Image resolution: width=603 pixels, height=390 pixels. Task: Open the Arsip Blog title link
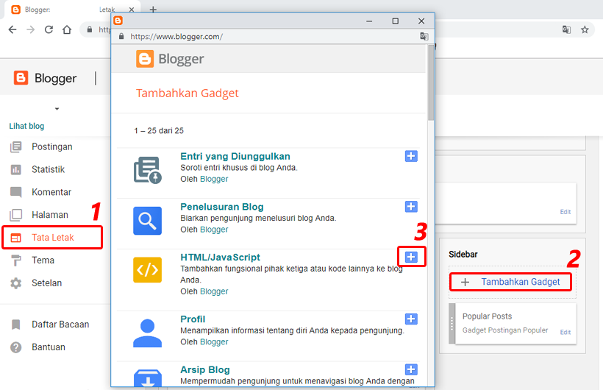[x=205, y=369]
